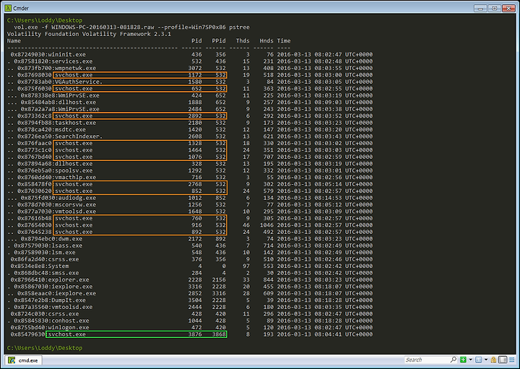This screenshot has height=369, width=520.
Task: Click the lsm.exe process name
Action: tap(64, 252)
